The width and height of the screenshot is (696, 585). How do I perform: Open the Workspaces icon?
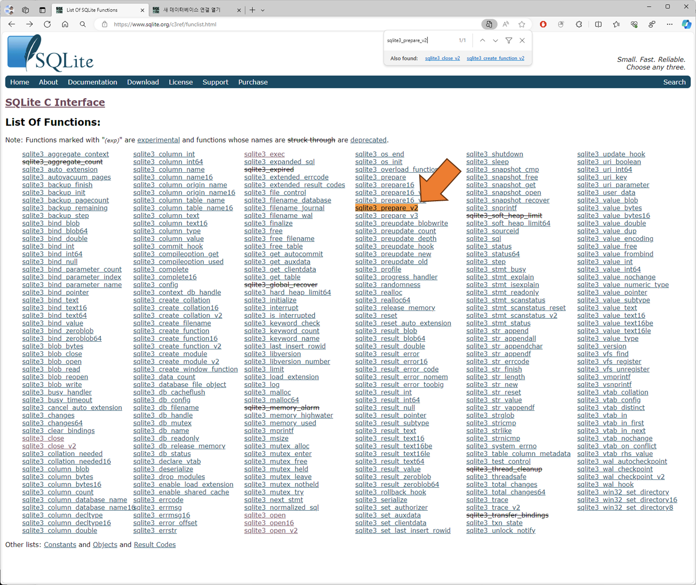pos(25,10)
